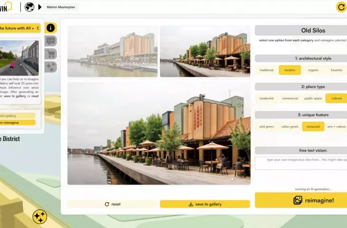The image size is (347, 228).
Task: Click the round sparkle button at bottom left
Action: [40, 217]
